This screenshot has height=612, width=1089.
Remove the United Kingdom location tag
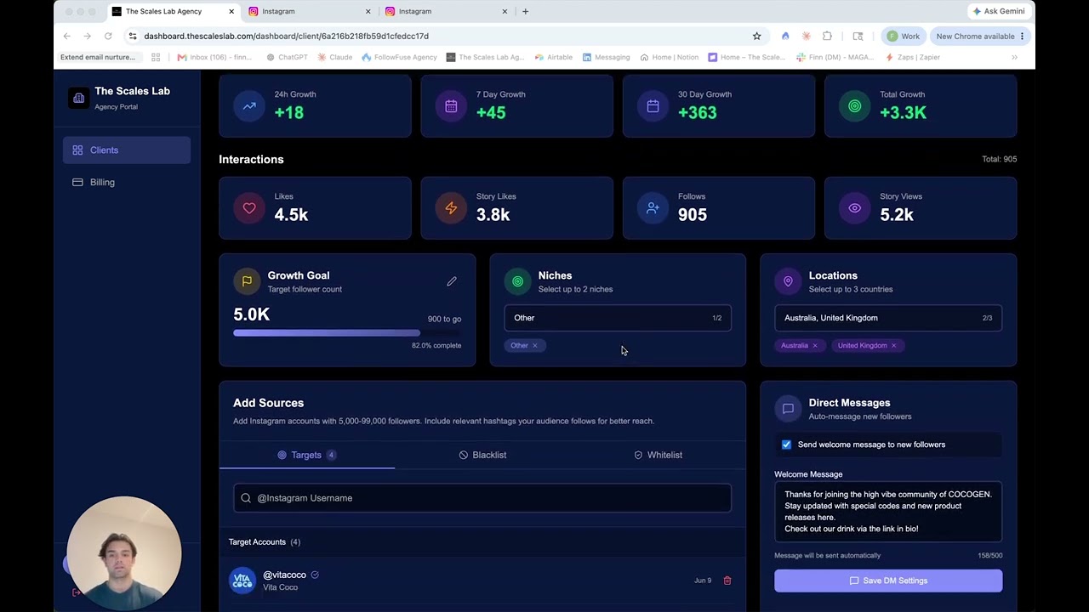point(893,346)
